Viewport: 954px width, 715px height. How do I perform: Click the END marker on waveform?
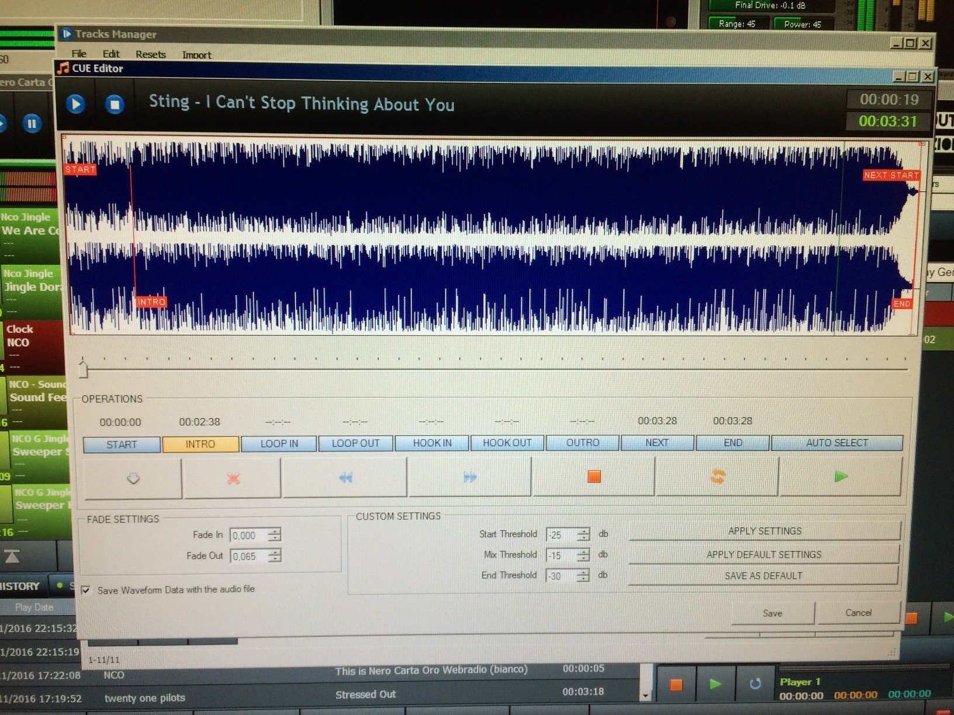coord(901,304)
